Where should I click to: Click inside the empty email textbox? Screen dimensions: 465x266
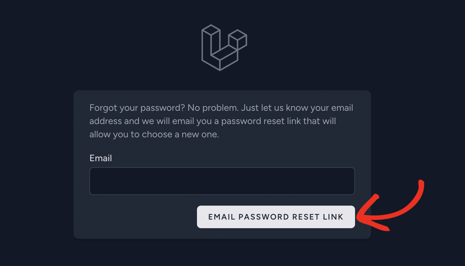click(222, 181)
